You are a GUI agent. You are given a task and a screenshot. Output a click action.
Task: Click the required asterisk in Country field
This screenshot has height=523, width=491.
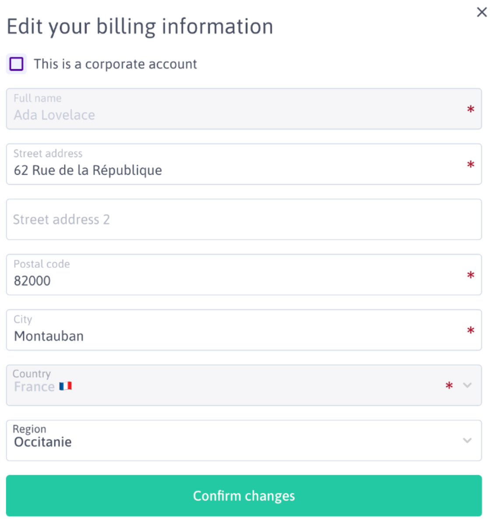click(x=449, y=386)
